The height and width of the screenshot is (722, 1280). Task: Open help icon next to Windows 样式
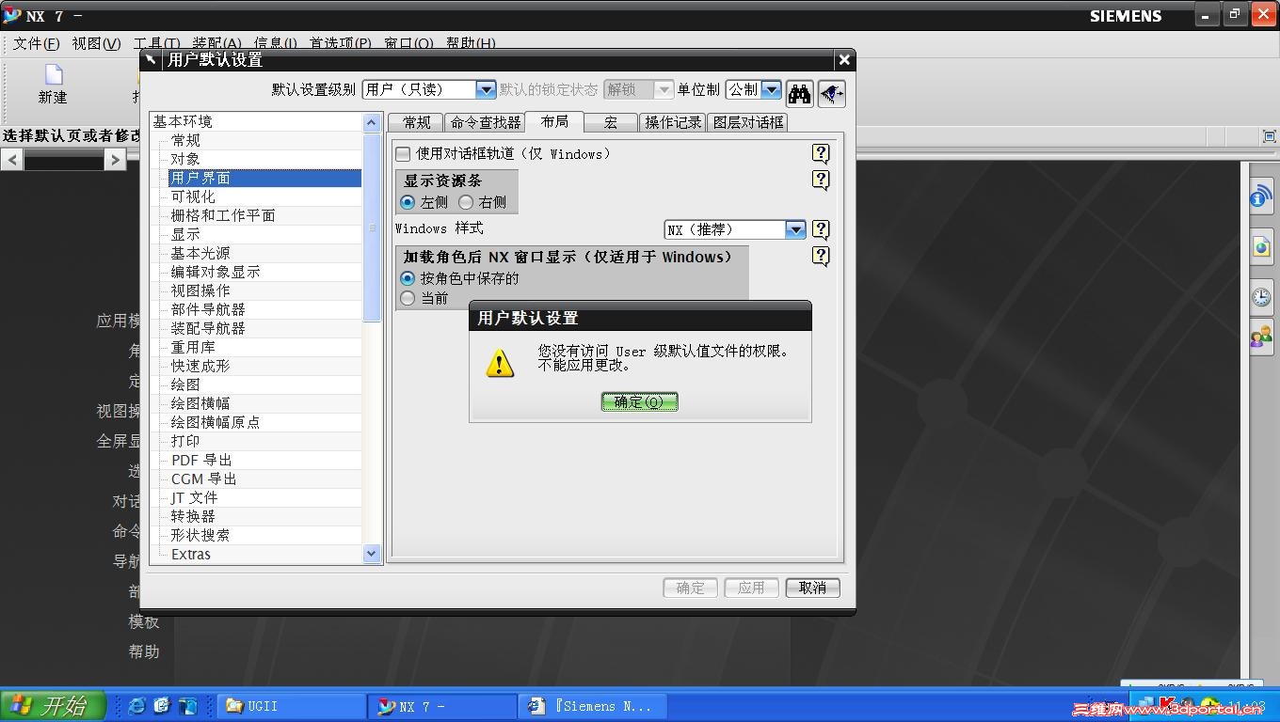tap(821, 229)
